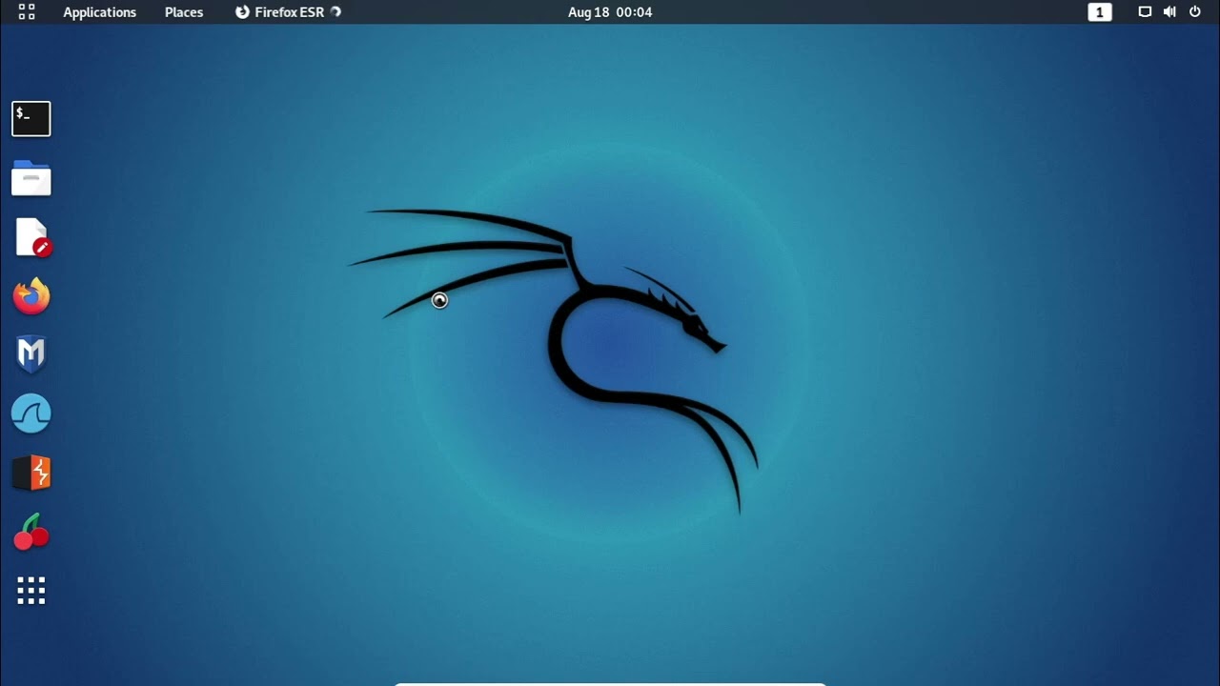This screenshot has height=686, width=1220.
Task: Launch Burp Suite from the dock
Action: pos(31,474)
